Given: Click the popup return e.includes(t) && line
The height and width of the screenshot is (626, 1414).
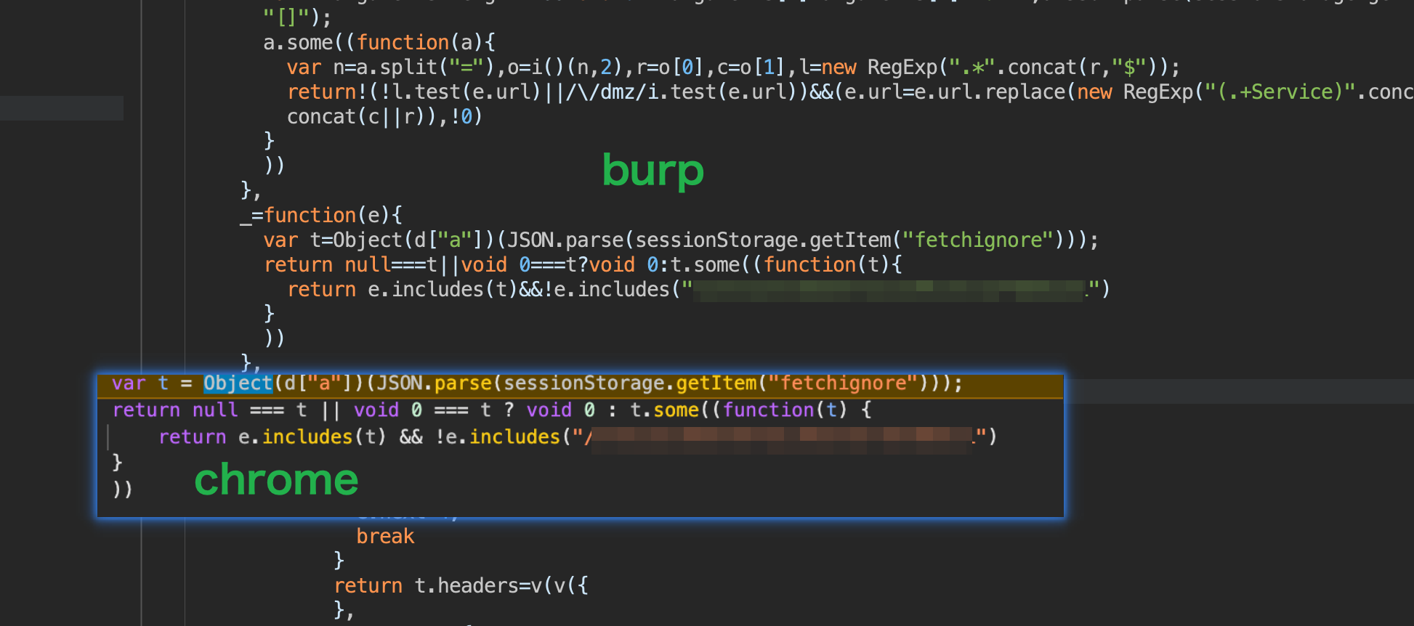Looking at the screenshot, I should click(x=578, y=437).
